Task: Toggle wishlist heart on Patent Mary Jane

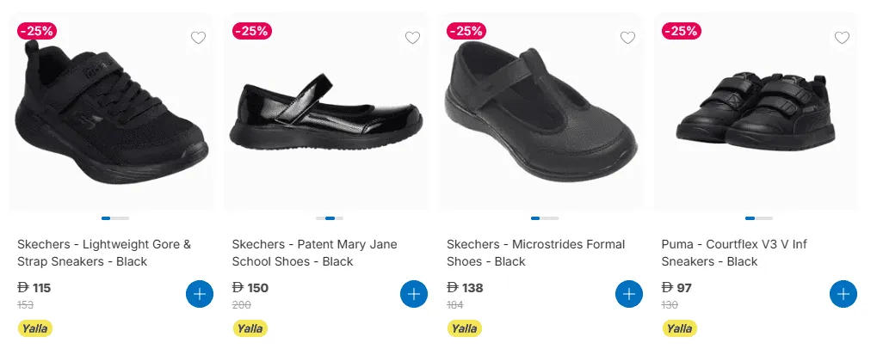Action: pos(412,38)
